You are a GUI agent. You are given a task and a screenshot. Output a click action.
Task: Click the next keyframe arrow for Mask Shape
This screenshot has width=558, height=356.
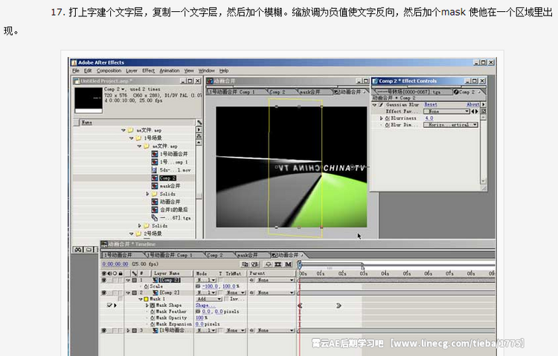(x=115, y=305)
